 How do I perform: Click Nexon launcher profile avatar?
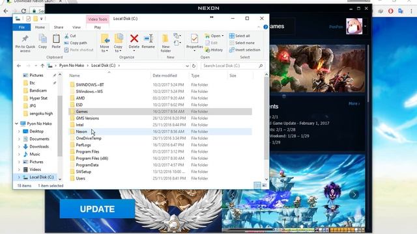[354, 26]
